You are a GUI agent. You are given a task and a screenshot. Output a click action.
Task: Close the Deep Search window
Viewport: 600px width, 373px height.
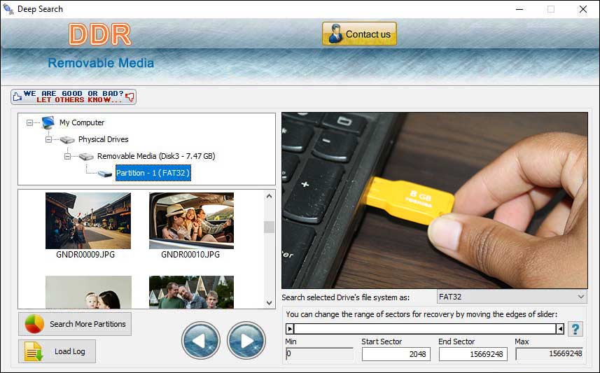click(582, 9)
